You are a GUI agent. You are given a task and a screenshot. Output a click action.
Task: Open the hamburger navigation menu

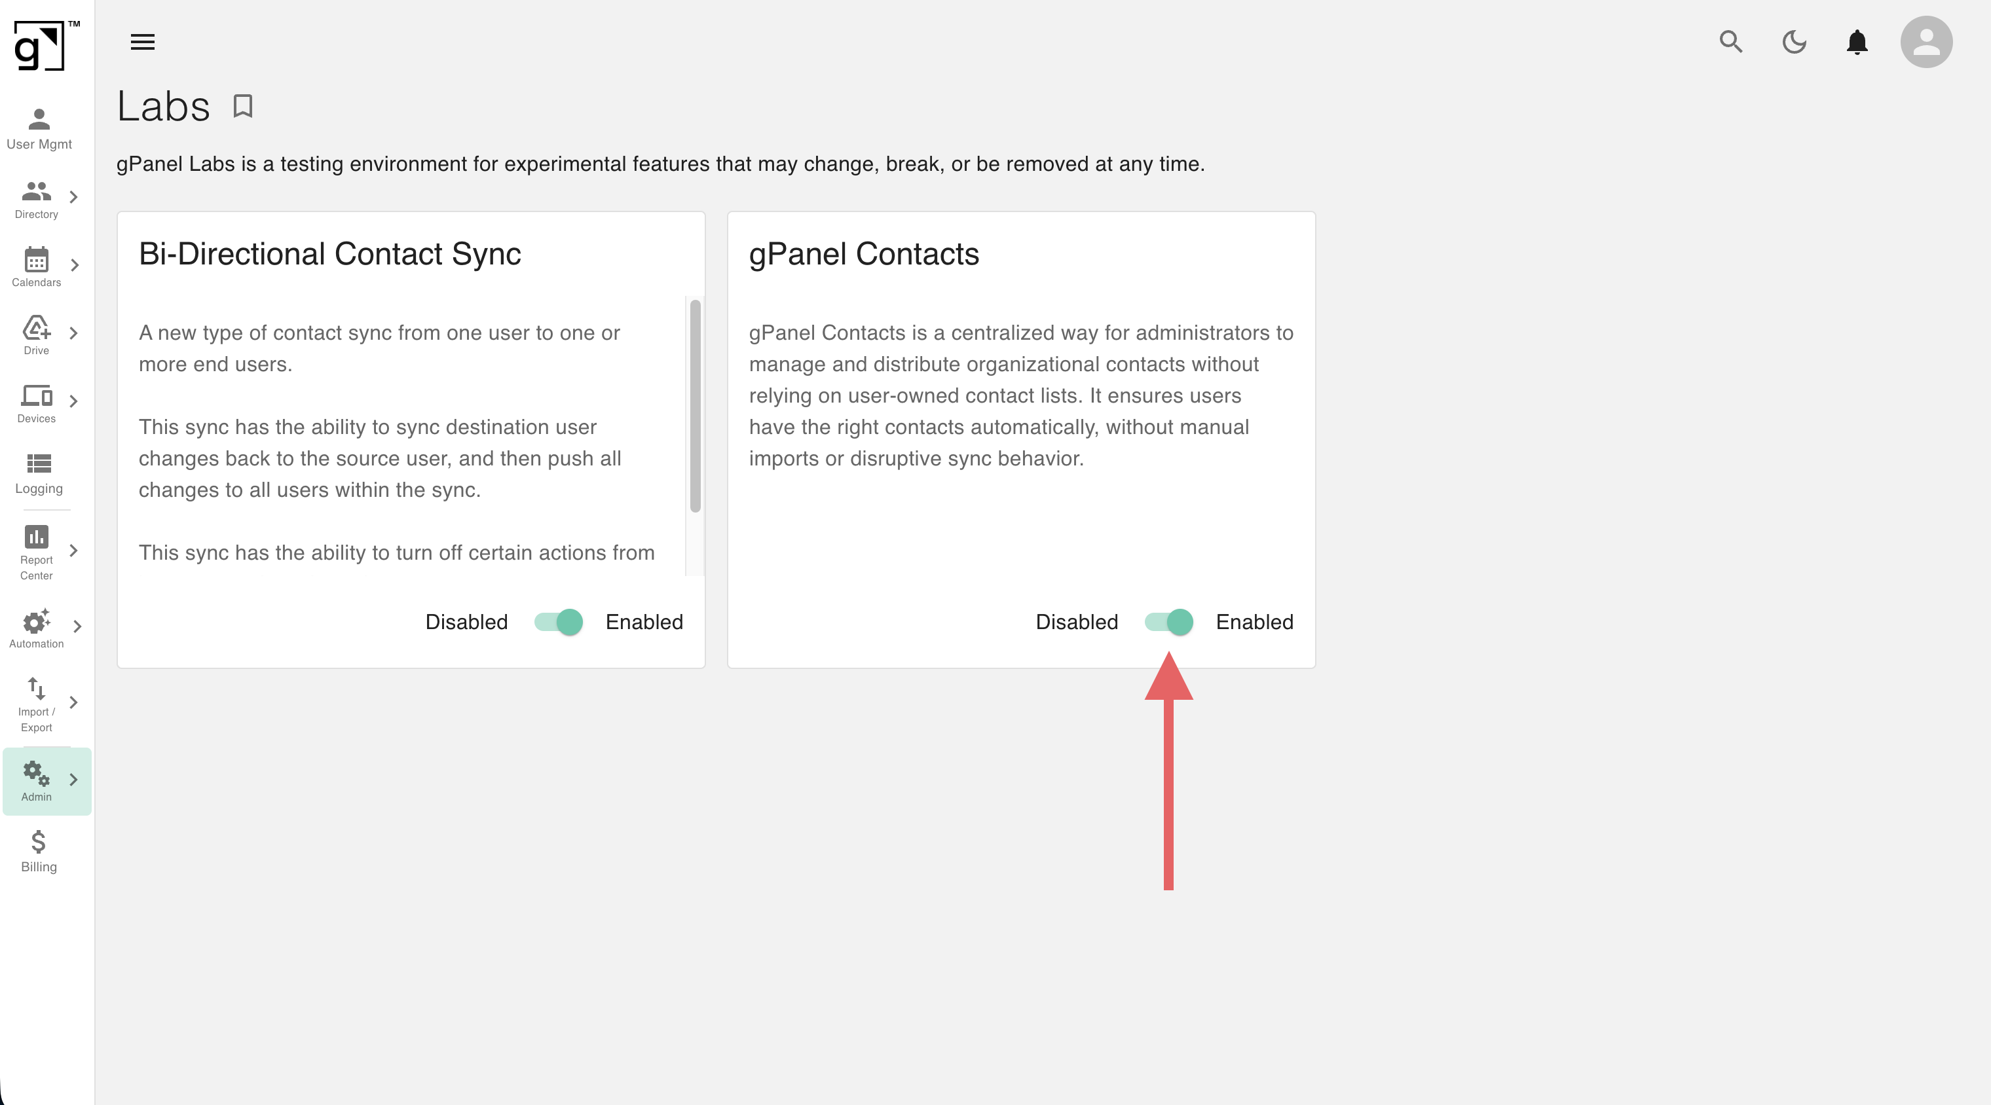142,42
